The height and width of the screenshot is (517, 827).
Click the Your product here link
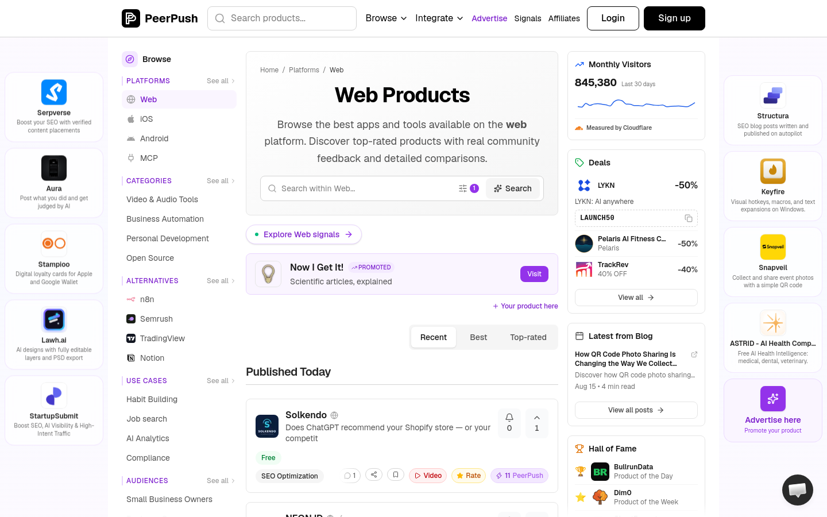click(x=525, y=306)
